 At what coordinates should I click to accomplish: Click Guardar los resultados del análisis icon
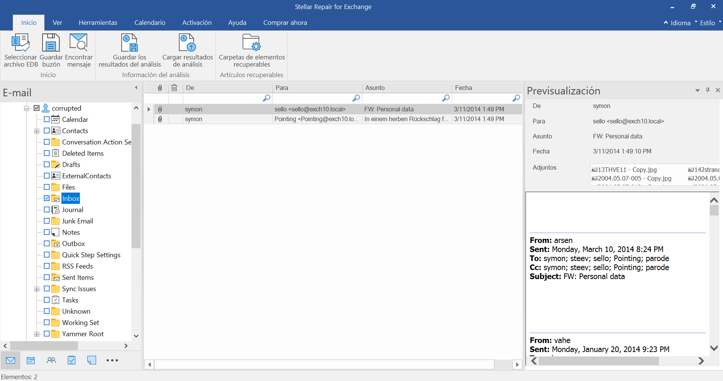click(x=130, y=43)
